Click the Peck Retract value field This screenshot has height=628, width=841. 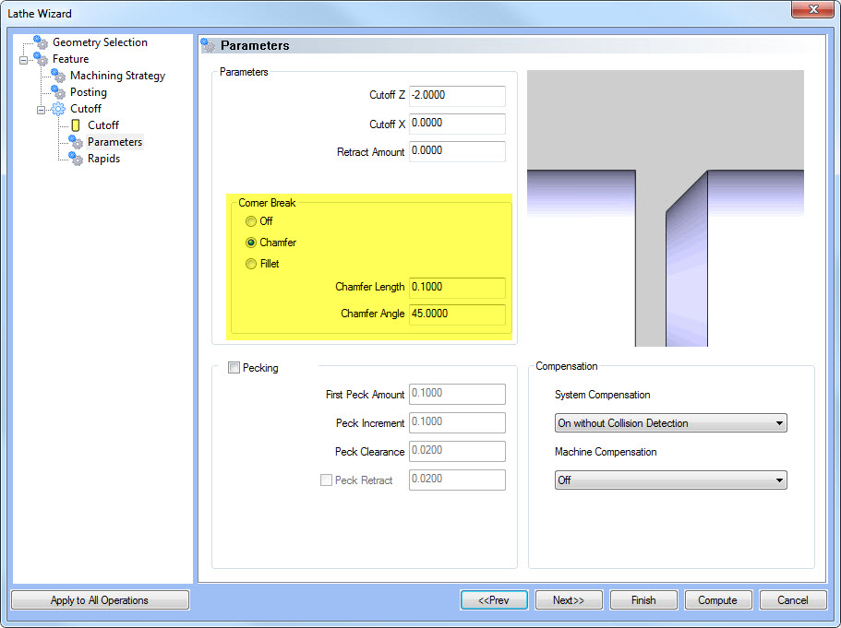(457, 480)
